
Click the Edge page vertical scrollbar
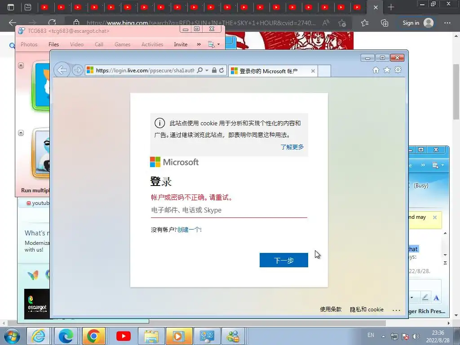[456, 92]
